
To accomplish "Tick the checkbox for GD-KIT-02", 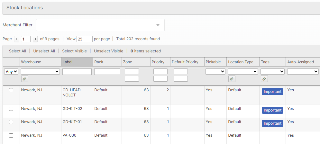I will point(11,109).
